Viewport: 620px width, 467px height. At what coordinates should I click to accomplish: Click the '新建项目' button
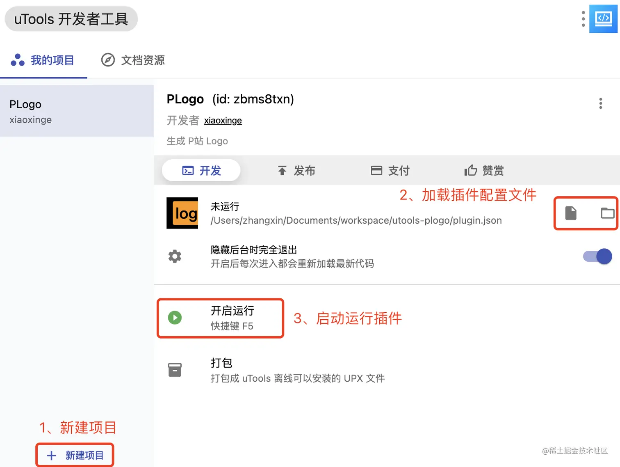[x=75, y=455]
